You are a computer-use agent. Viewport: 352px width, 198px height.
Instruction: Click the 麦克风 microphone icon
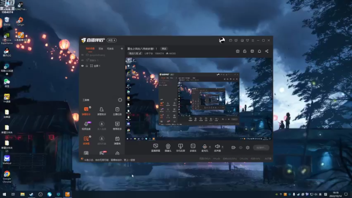coord(205,147)
